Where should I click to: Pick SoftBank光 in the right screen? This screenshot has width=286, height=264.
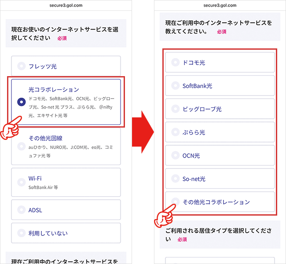point(220,85)
